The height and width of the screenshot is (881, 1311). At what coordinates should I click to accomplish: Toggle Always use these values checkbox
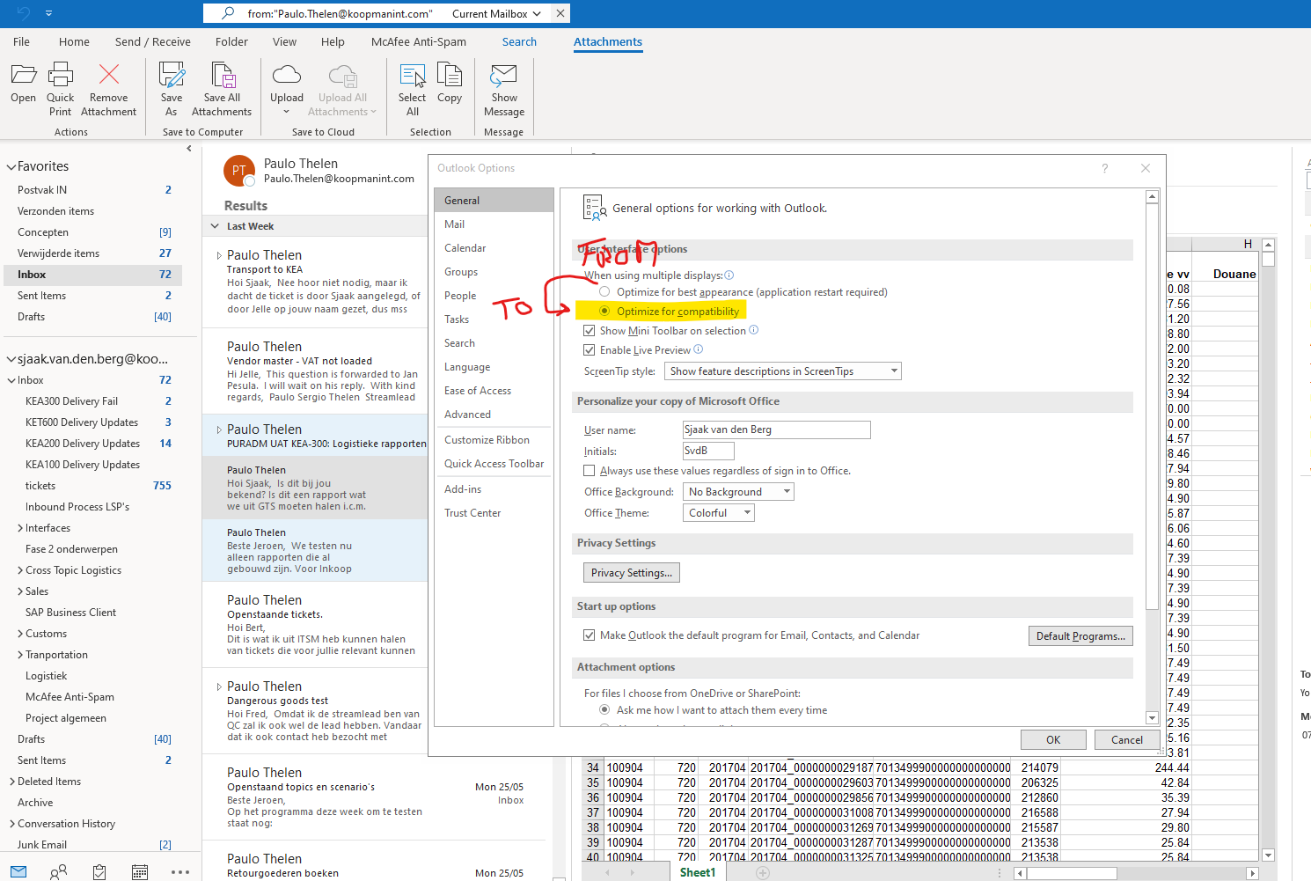pyautogui.click(x=590, y=471)
